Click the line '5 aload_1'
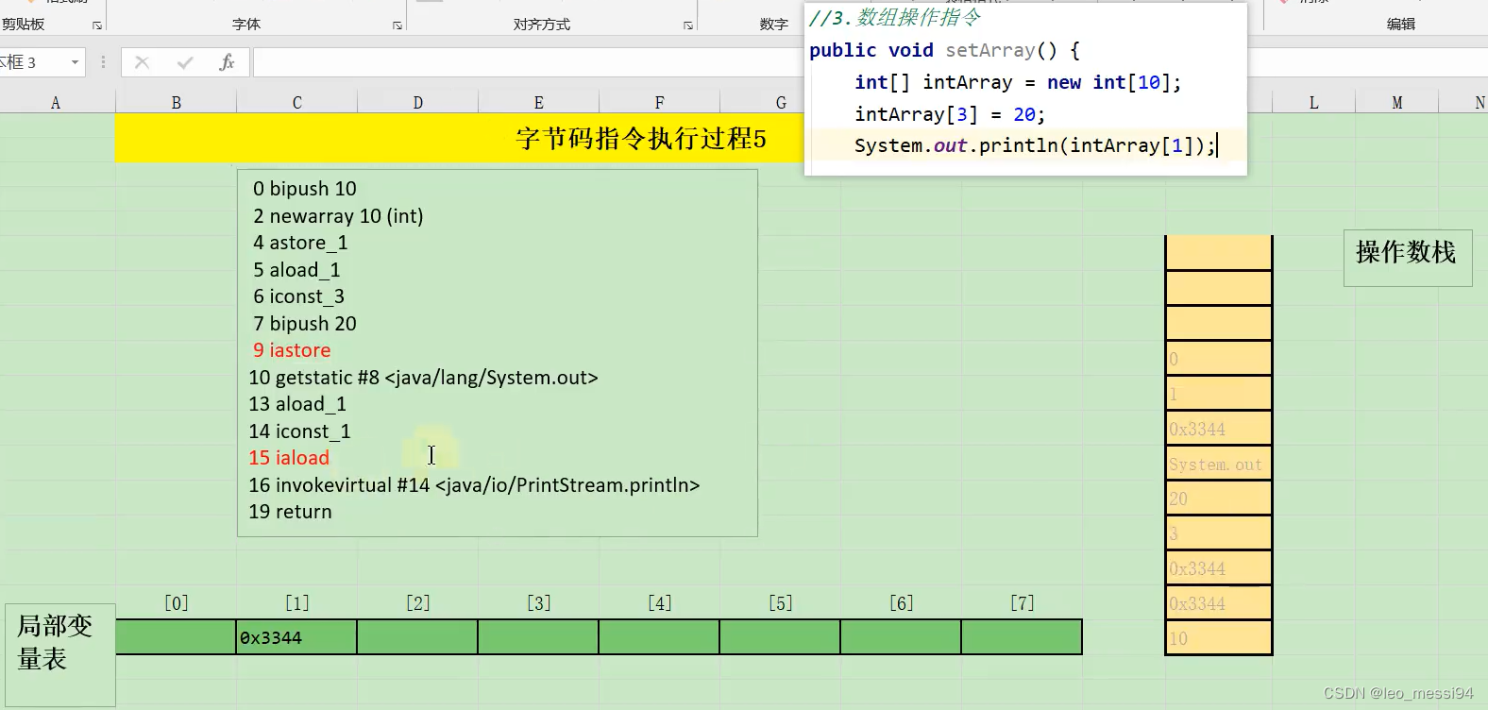This screenshot has height=710, width=1488. [x=296, y=270]
